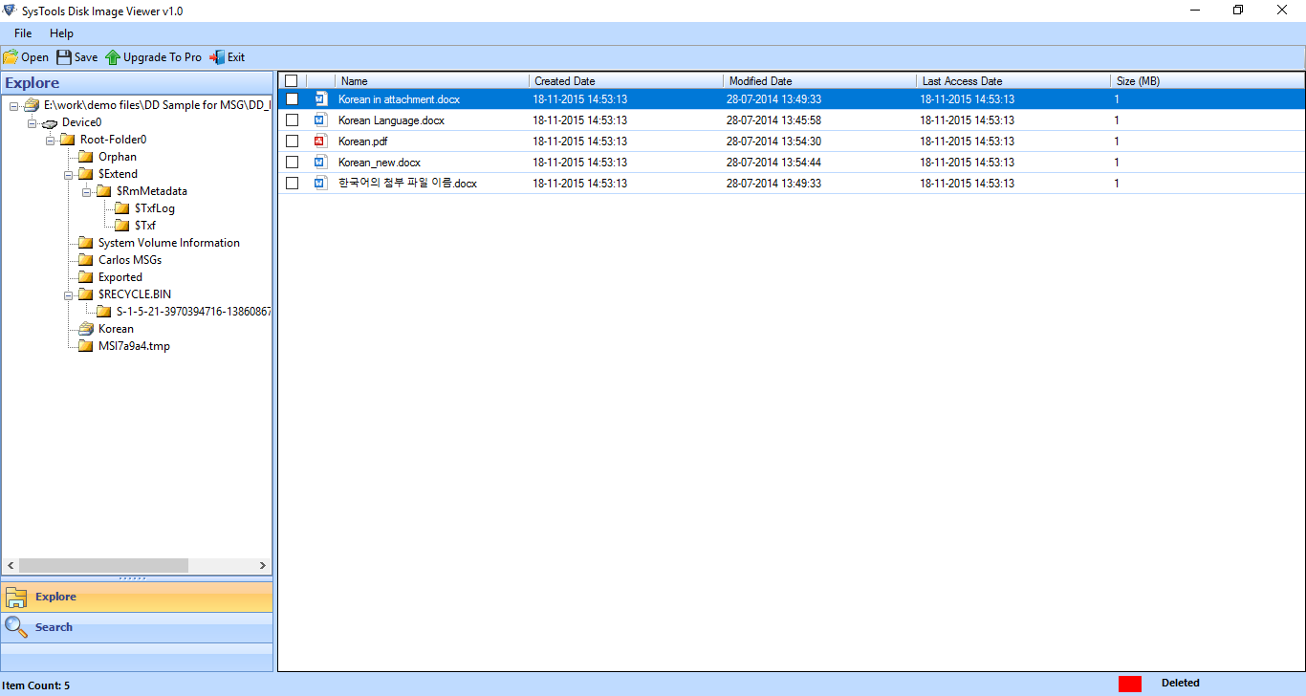Tick the checkbox beside Korean_new.docx
Screen dimensions: 1306x696
(292, 162)
